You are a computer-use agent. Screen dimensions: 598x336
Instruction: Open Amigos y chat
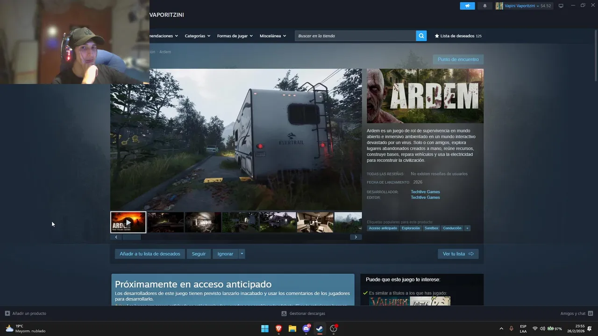pos(577,314)
